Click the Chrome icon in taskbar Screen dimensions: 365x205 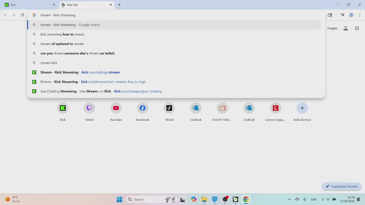point(246,200)
